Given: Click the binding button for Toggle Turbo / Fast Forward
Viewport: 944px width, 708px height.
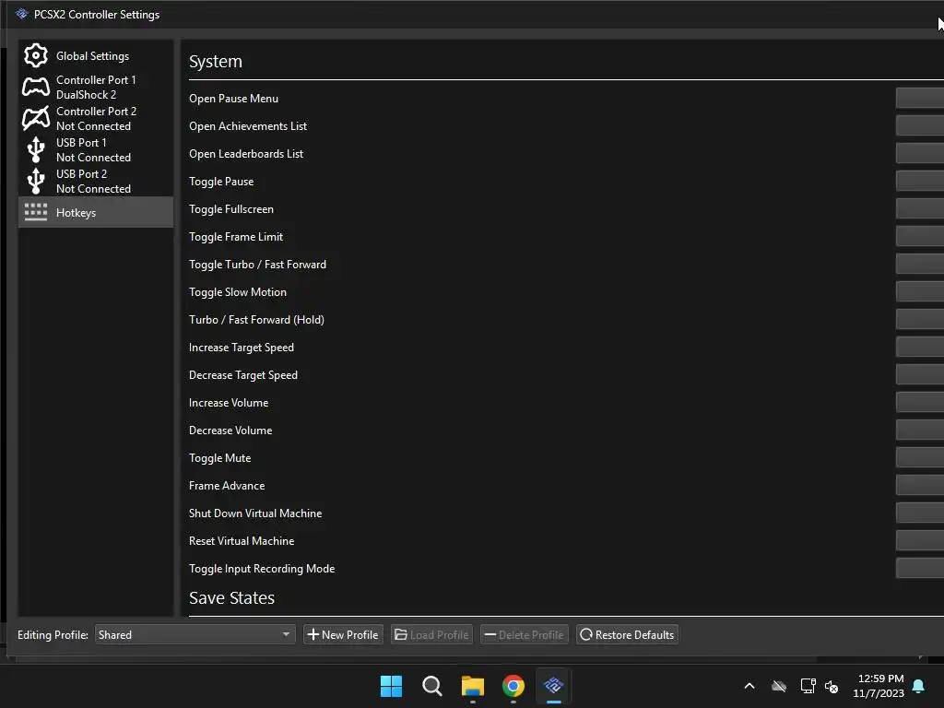Looking at the screenshot, I should [920, 264].
